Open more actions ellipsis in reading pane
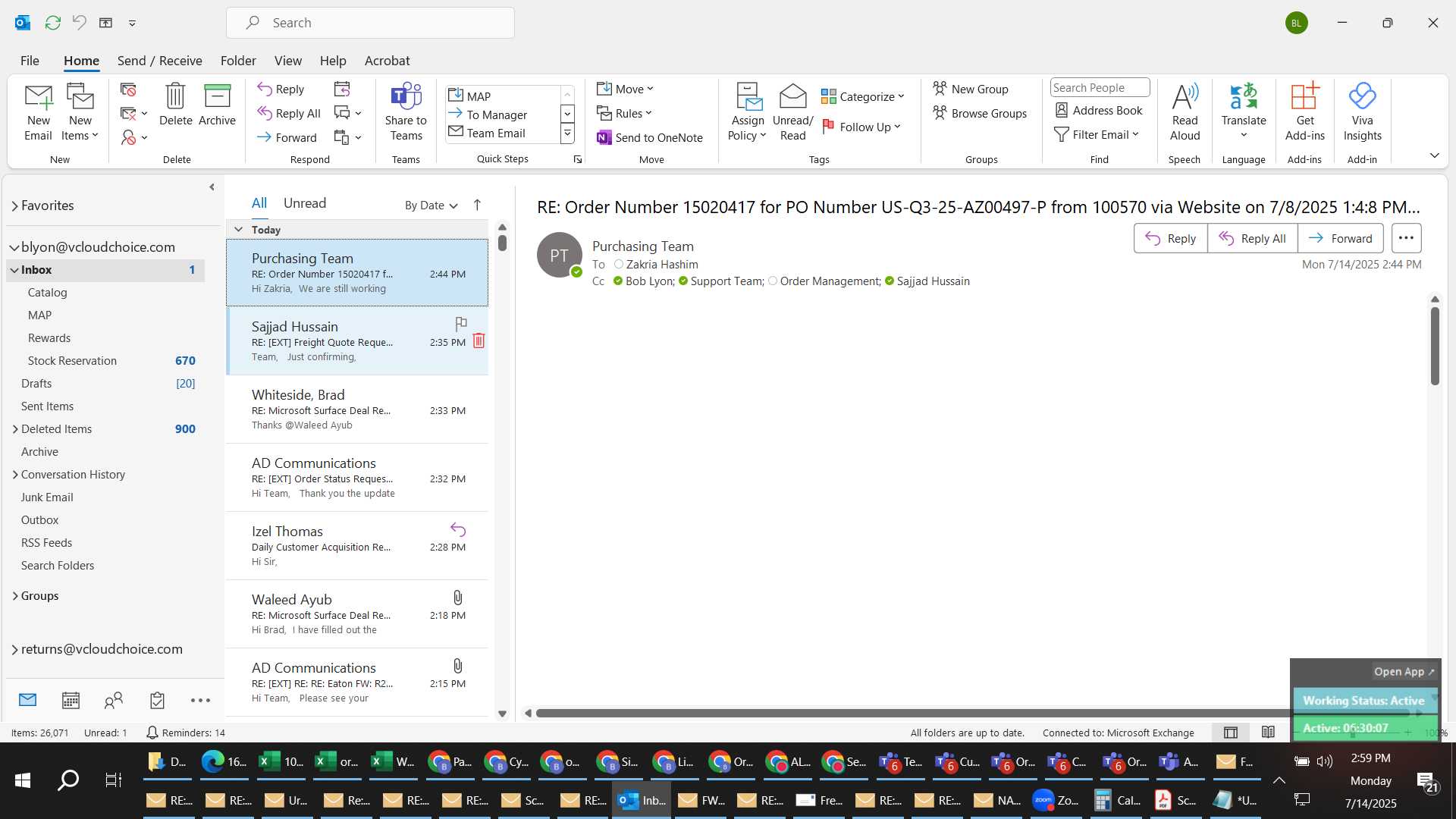Viewport: 1456px width, 819px height. pyautogui.click(x=1406, y=238)
